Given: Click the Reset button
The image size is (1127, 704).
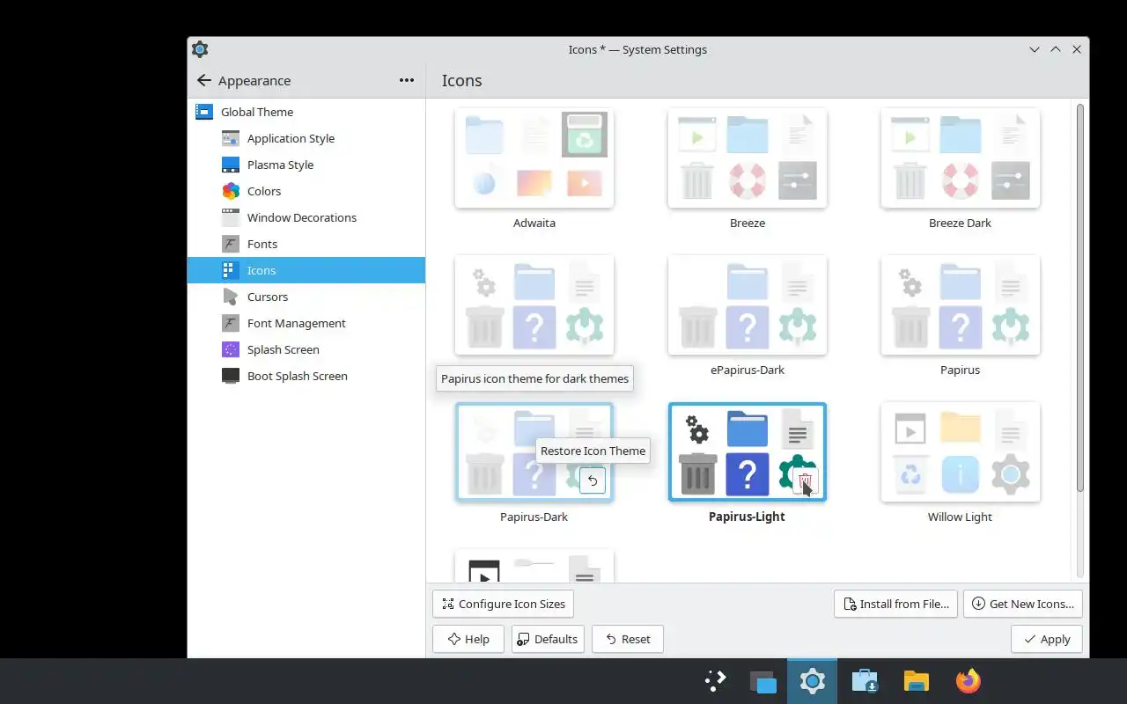Looking at the screenshot, I should (x=628, y=639).
